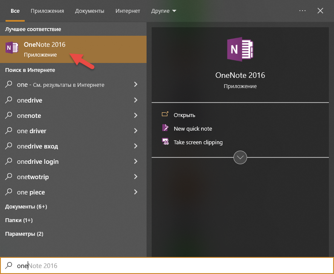Show Параметры (2) results
Screen dimensions: 334x274
[x=24, y=234]
